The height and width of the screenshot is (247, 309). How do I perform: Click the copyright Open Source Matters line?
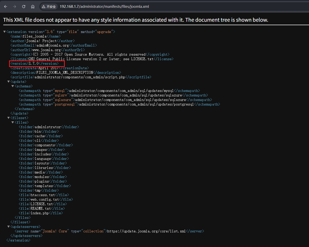pos(90,54)
